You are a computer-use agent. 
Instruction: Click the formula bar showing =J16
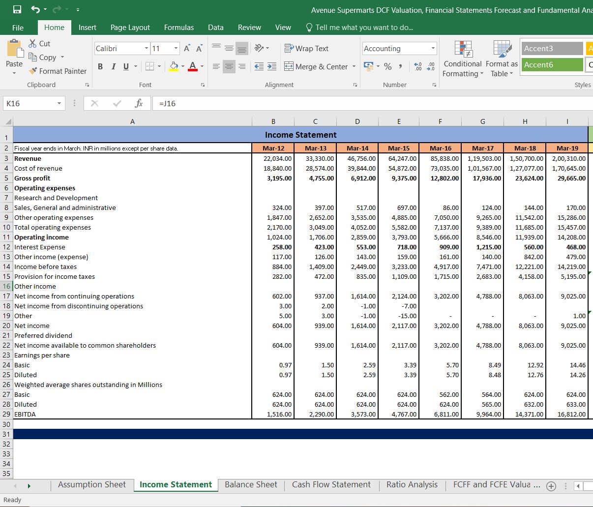point(374,103)
